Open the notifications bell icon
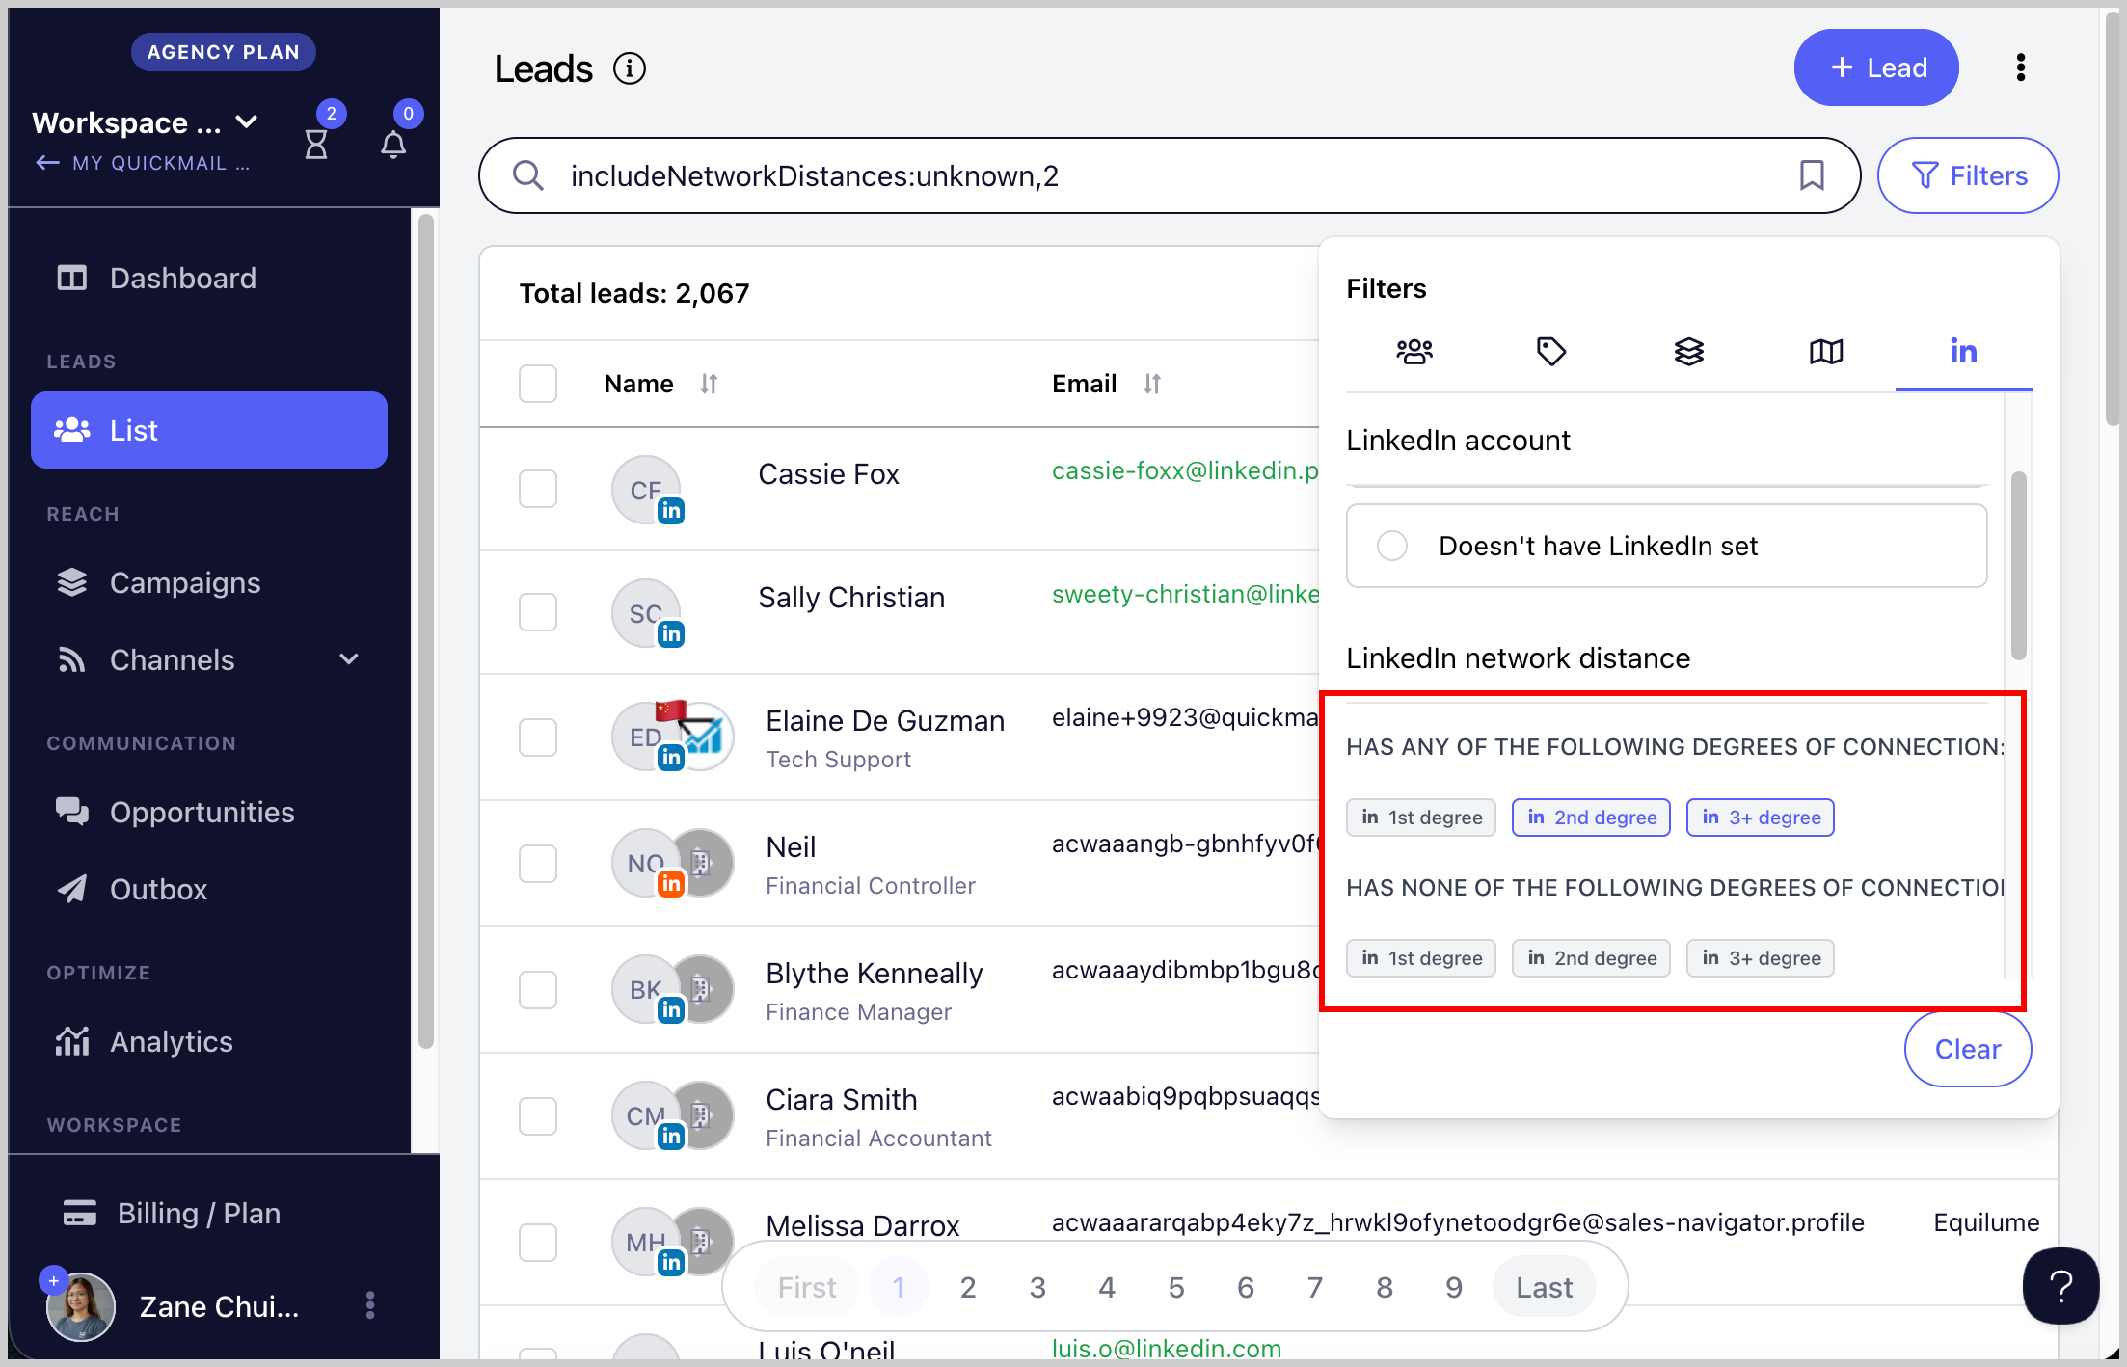The height and width of the screenshot is (1367, 2127). 393,145
